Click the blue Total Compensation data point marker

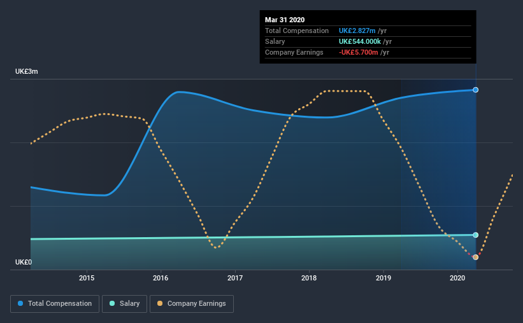tap(476, 90)
